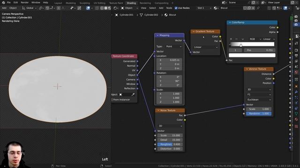
Task: Toggle From Instancer checkbox in Texture Coordinate
Action: tap(112, 99)
